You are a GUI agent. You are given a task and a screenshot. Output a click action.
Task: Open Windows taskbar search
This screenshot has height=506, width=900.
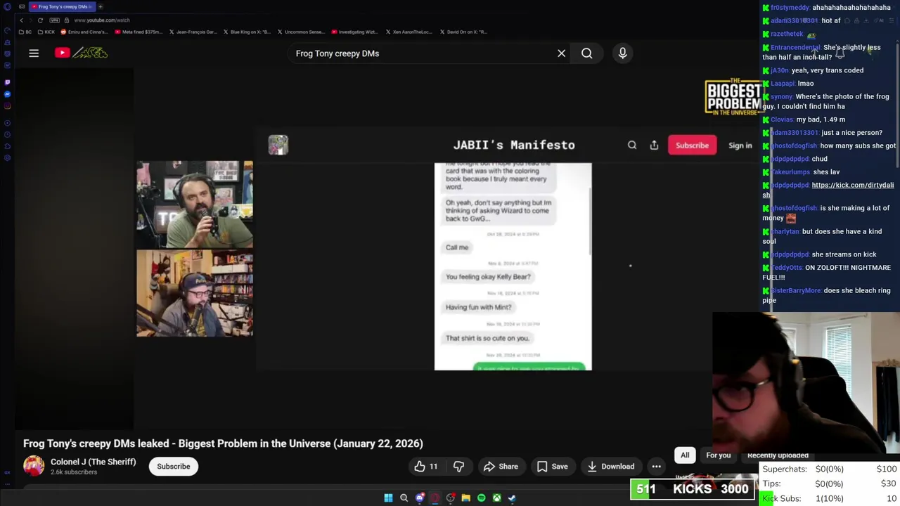pyautogui.click(x=404, y=498)
